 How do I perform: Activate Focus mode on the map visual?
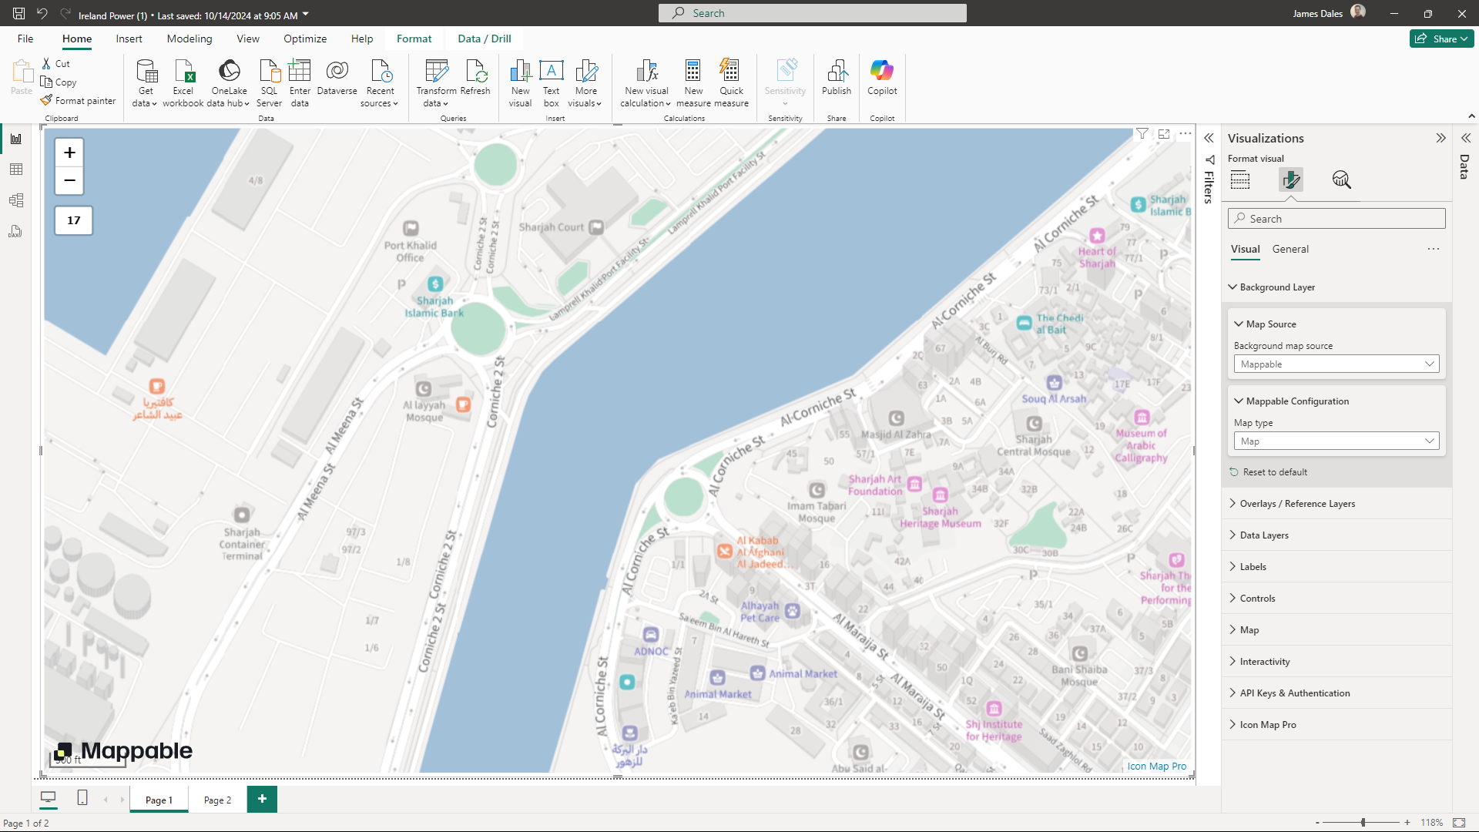pos(1164,134)
